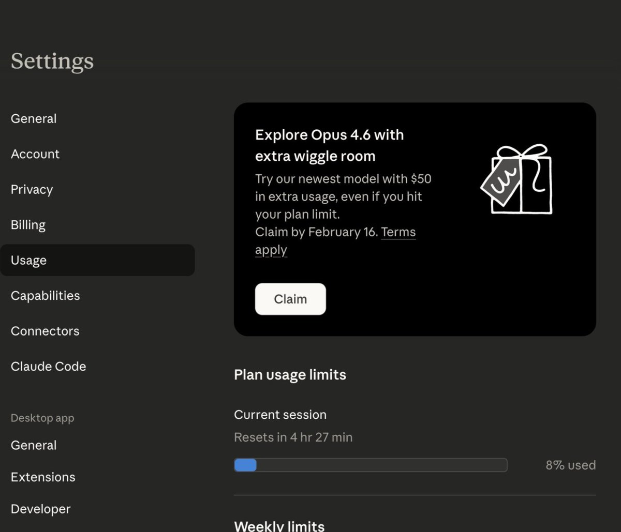
Task: Click the Resets in 4 hr 27 min text
Action: click(x=293, y=437)
